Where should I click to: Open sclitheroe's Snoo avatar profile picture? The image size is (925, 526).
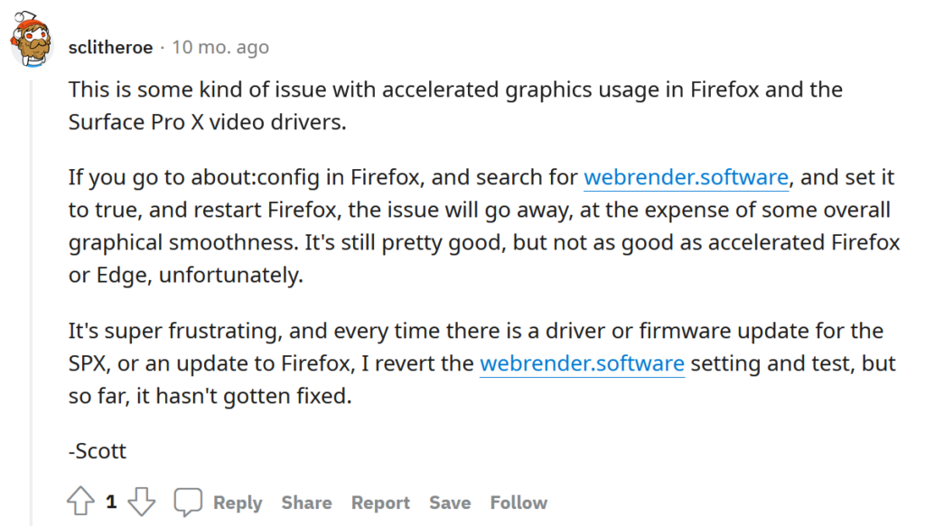click(x=32, y=39)
